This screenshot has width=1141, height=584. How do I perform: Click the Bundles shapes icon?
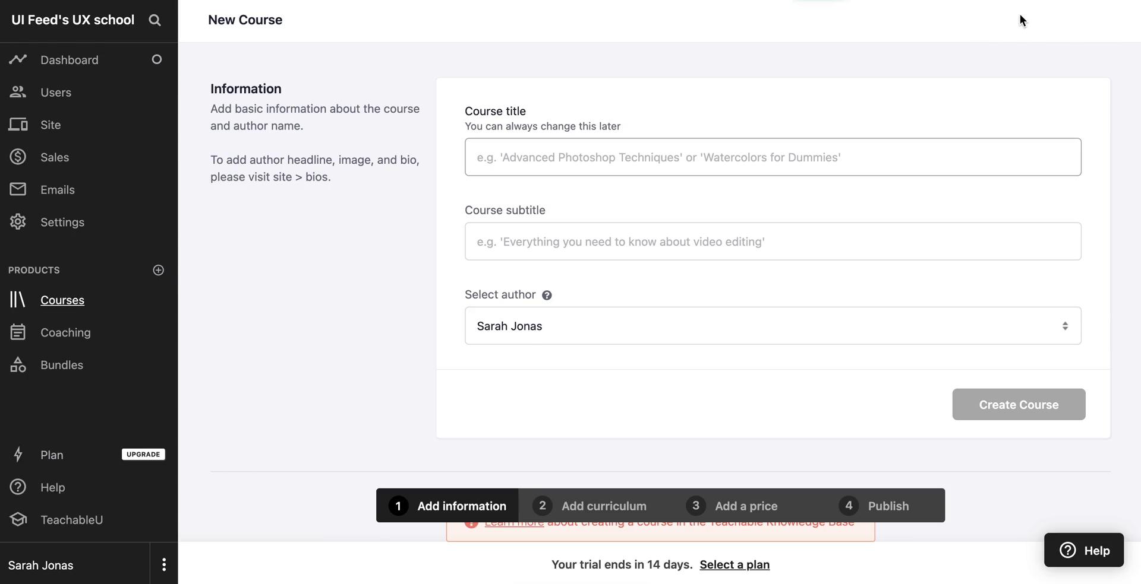coord(18,364)
